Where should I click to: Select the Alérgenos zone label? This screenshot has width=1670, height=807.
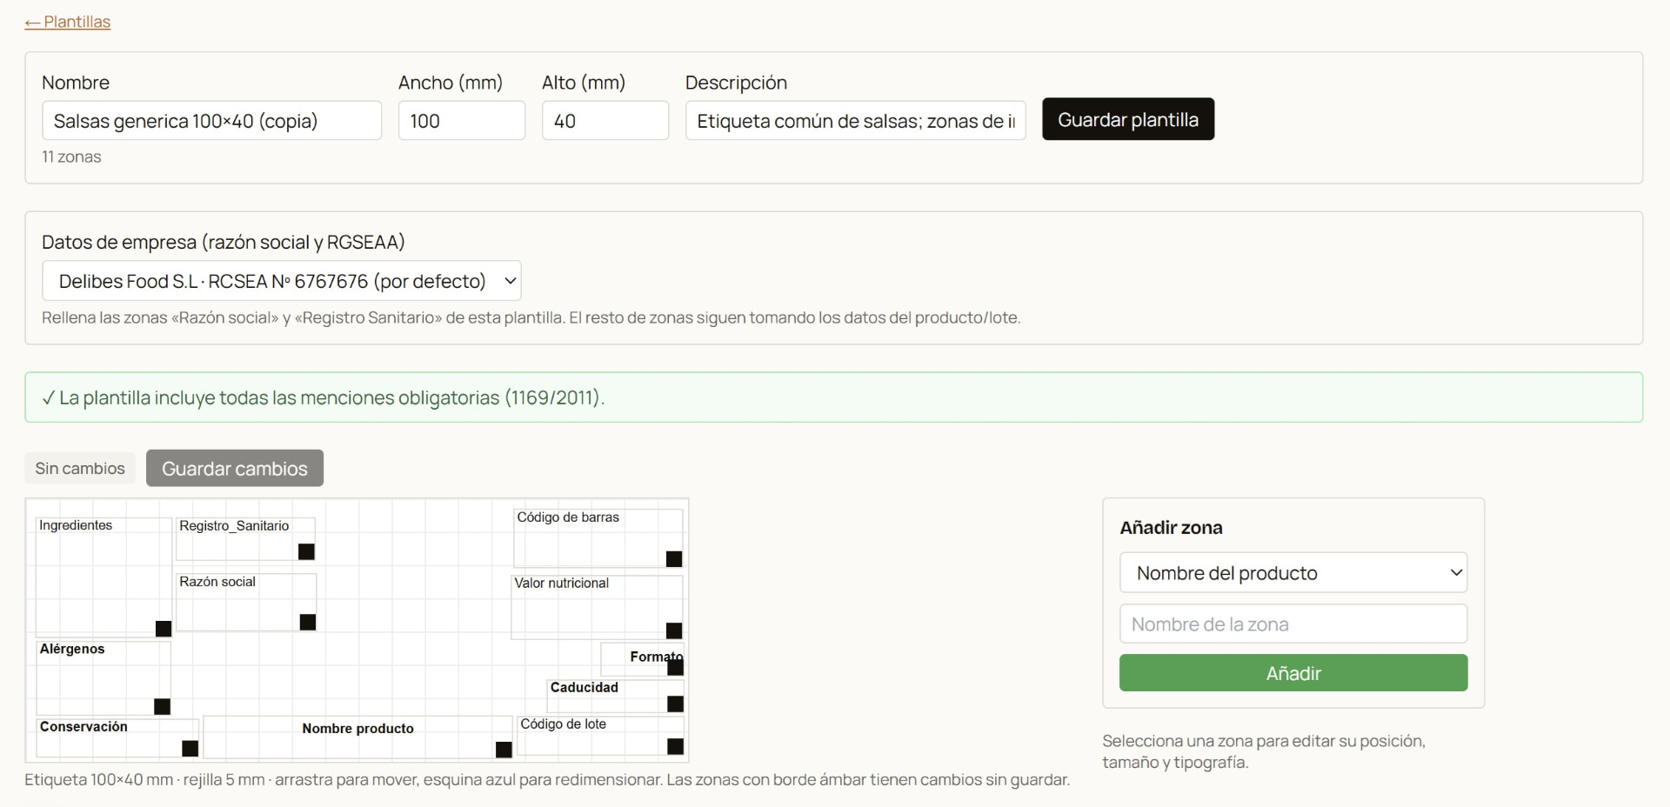(72, 649)
